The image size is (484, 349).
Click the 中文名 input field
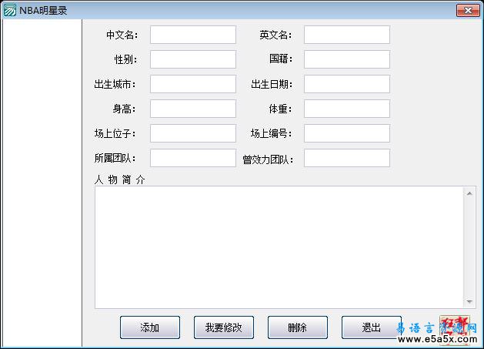[x=193, y=35]
